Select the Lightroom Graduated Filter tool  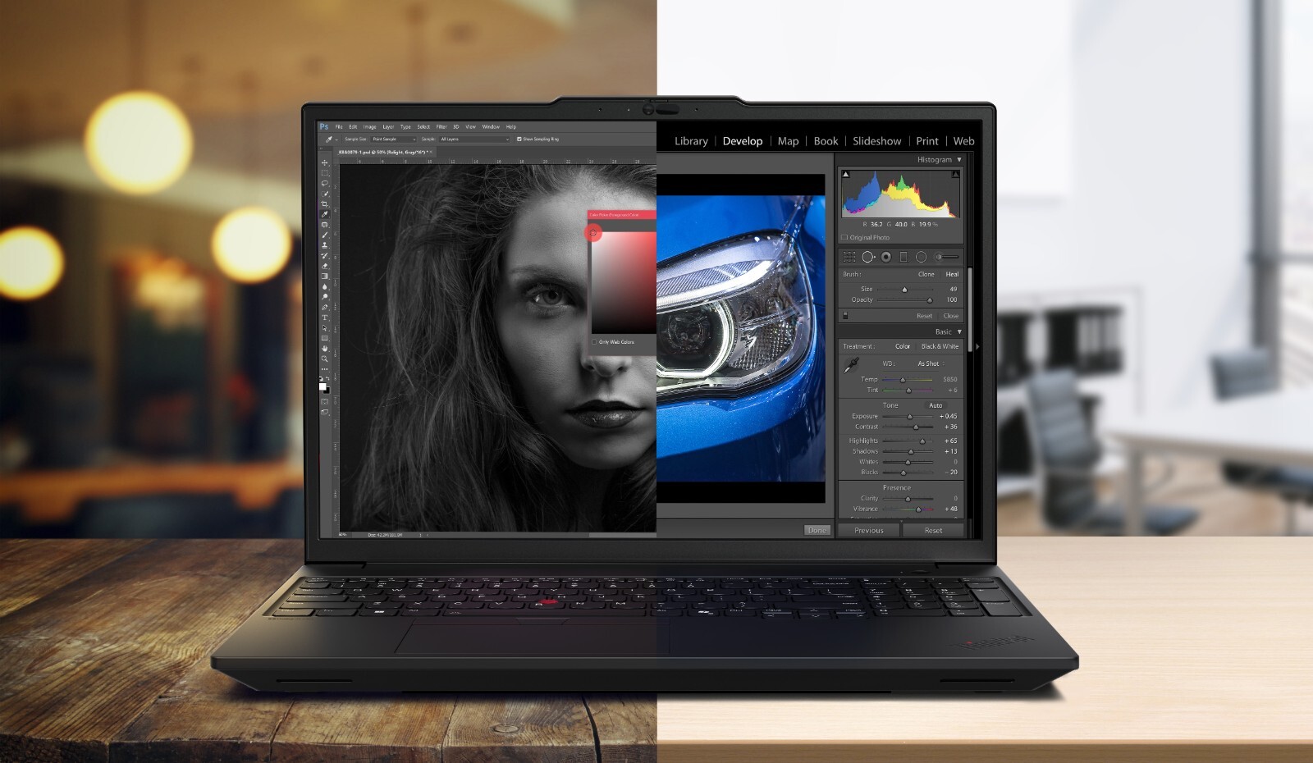(x=904, y=257)
